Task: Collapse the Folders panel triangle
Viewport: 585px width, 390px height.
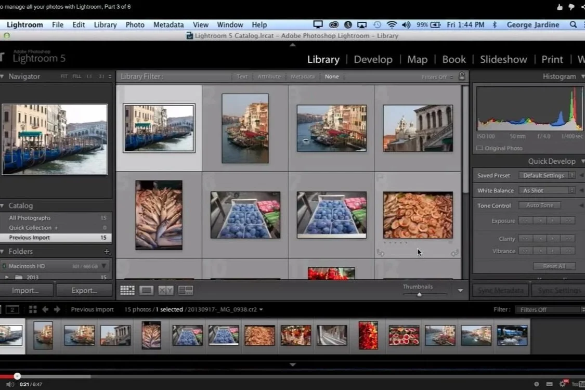Action: [2, 252]
